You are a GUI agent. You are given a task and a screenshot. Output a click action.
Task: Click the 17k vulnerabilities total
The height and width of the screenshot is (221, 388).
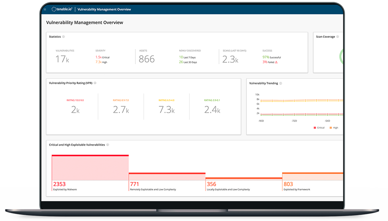point(62,59)
